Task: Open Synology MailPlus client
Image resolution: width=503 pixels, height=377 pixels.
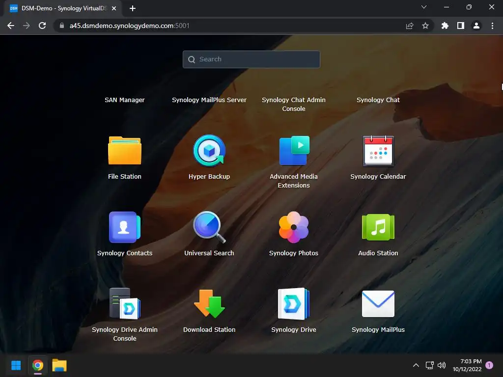Action: 378,303
